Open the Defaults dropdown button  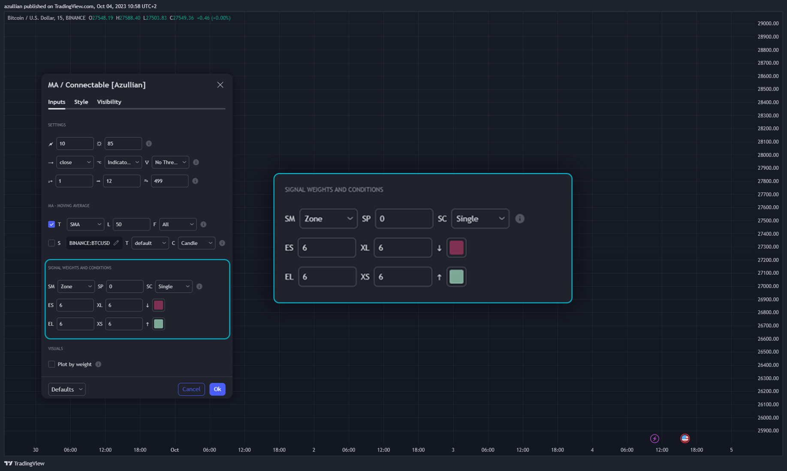[67, 389]
